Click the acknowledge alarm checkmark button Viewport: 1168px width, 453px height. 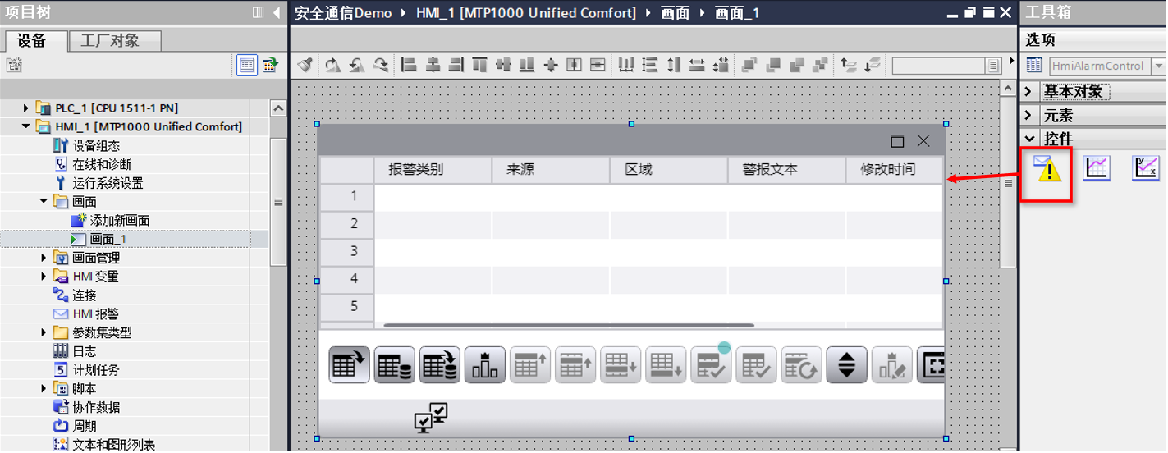tap(711, 364)
